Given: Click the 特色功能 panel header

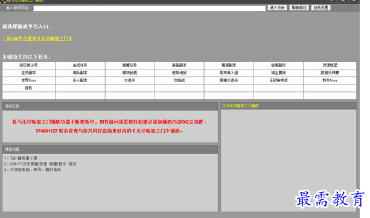Looking at the screenshot, I should tap(110, 150).
